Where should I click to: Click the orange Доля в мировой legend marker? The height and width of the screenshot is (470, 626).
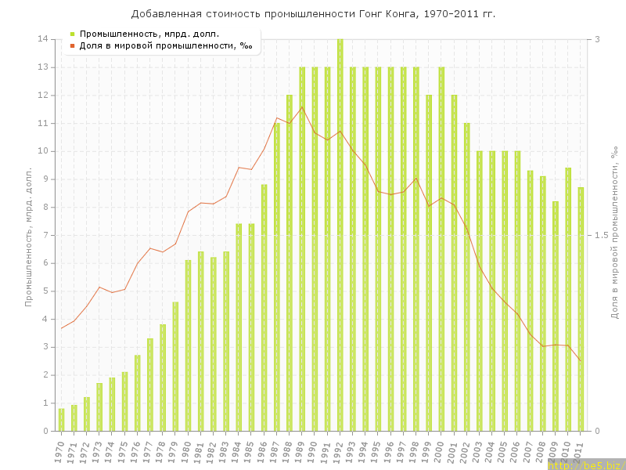coord(72,45)
